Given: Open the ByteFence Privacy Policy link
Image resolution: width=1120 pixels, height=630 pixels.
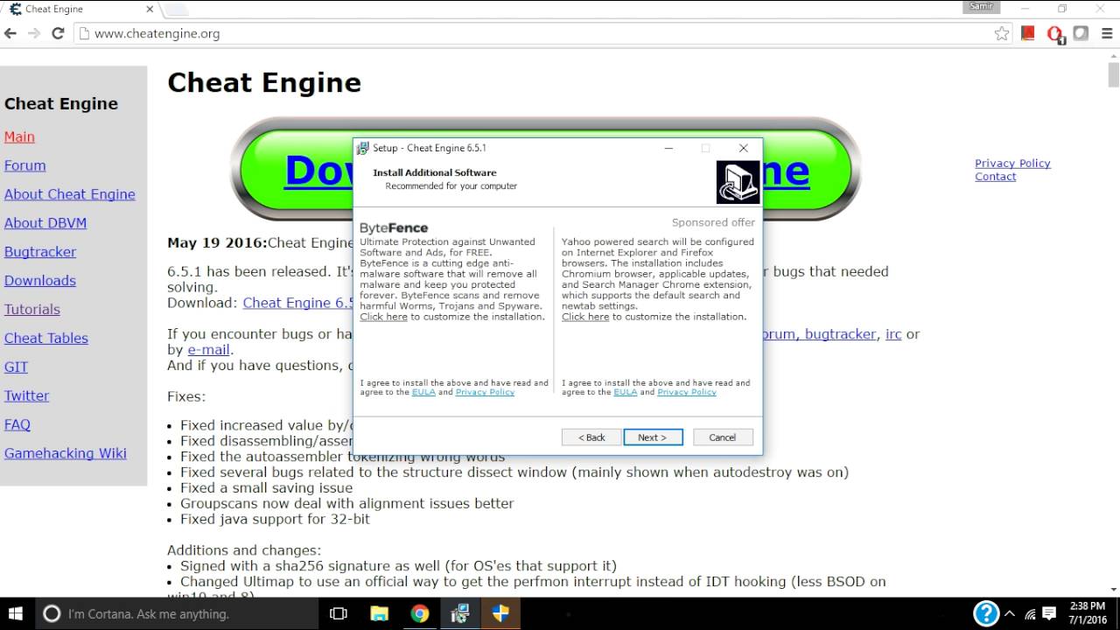Looking at the screenshot, I should (485, 392).
